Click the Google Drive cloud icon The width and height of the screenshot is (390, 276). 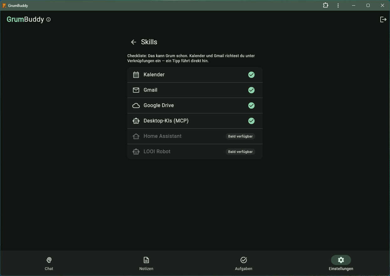pyautogui.click(x=136, y=106)
